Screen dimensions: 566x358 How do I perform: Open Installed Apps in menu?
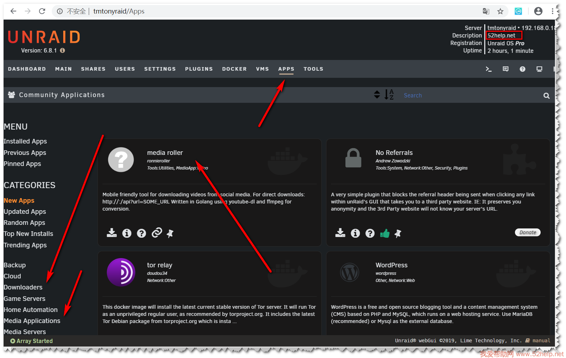pos(25,141)
